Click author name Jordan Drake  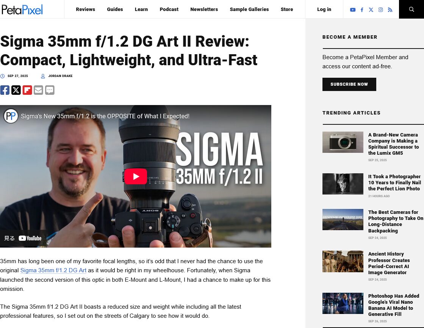60,76
